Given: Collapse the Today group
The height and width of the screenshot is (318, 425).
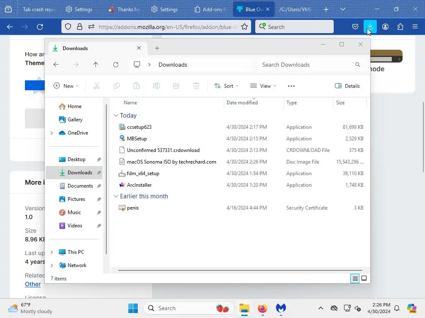Looking at the screenshot, I should point(116,116).
